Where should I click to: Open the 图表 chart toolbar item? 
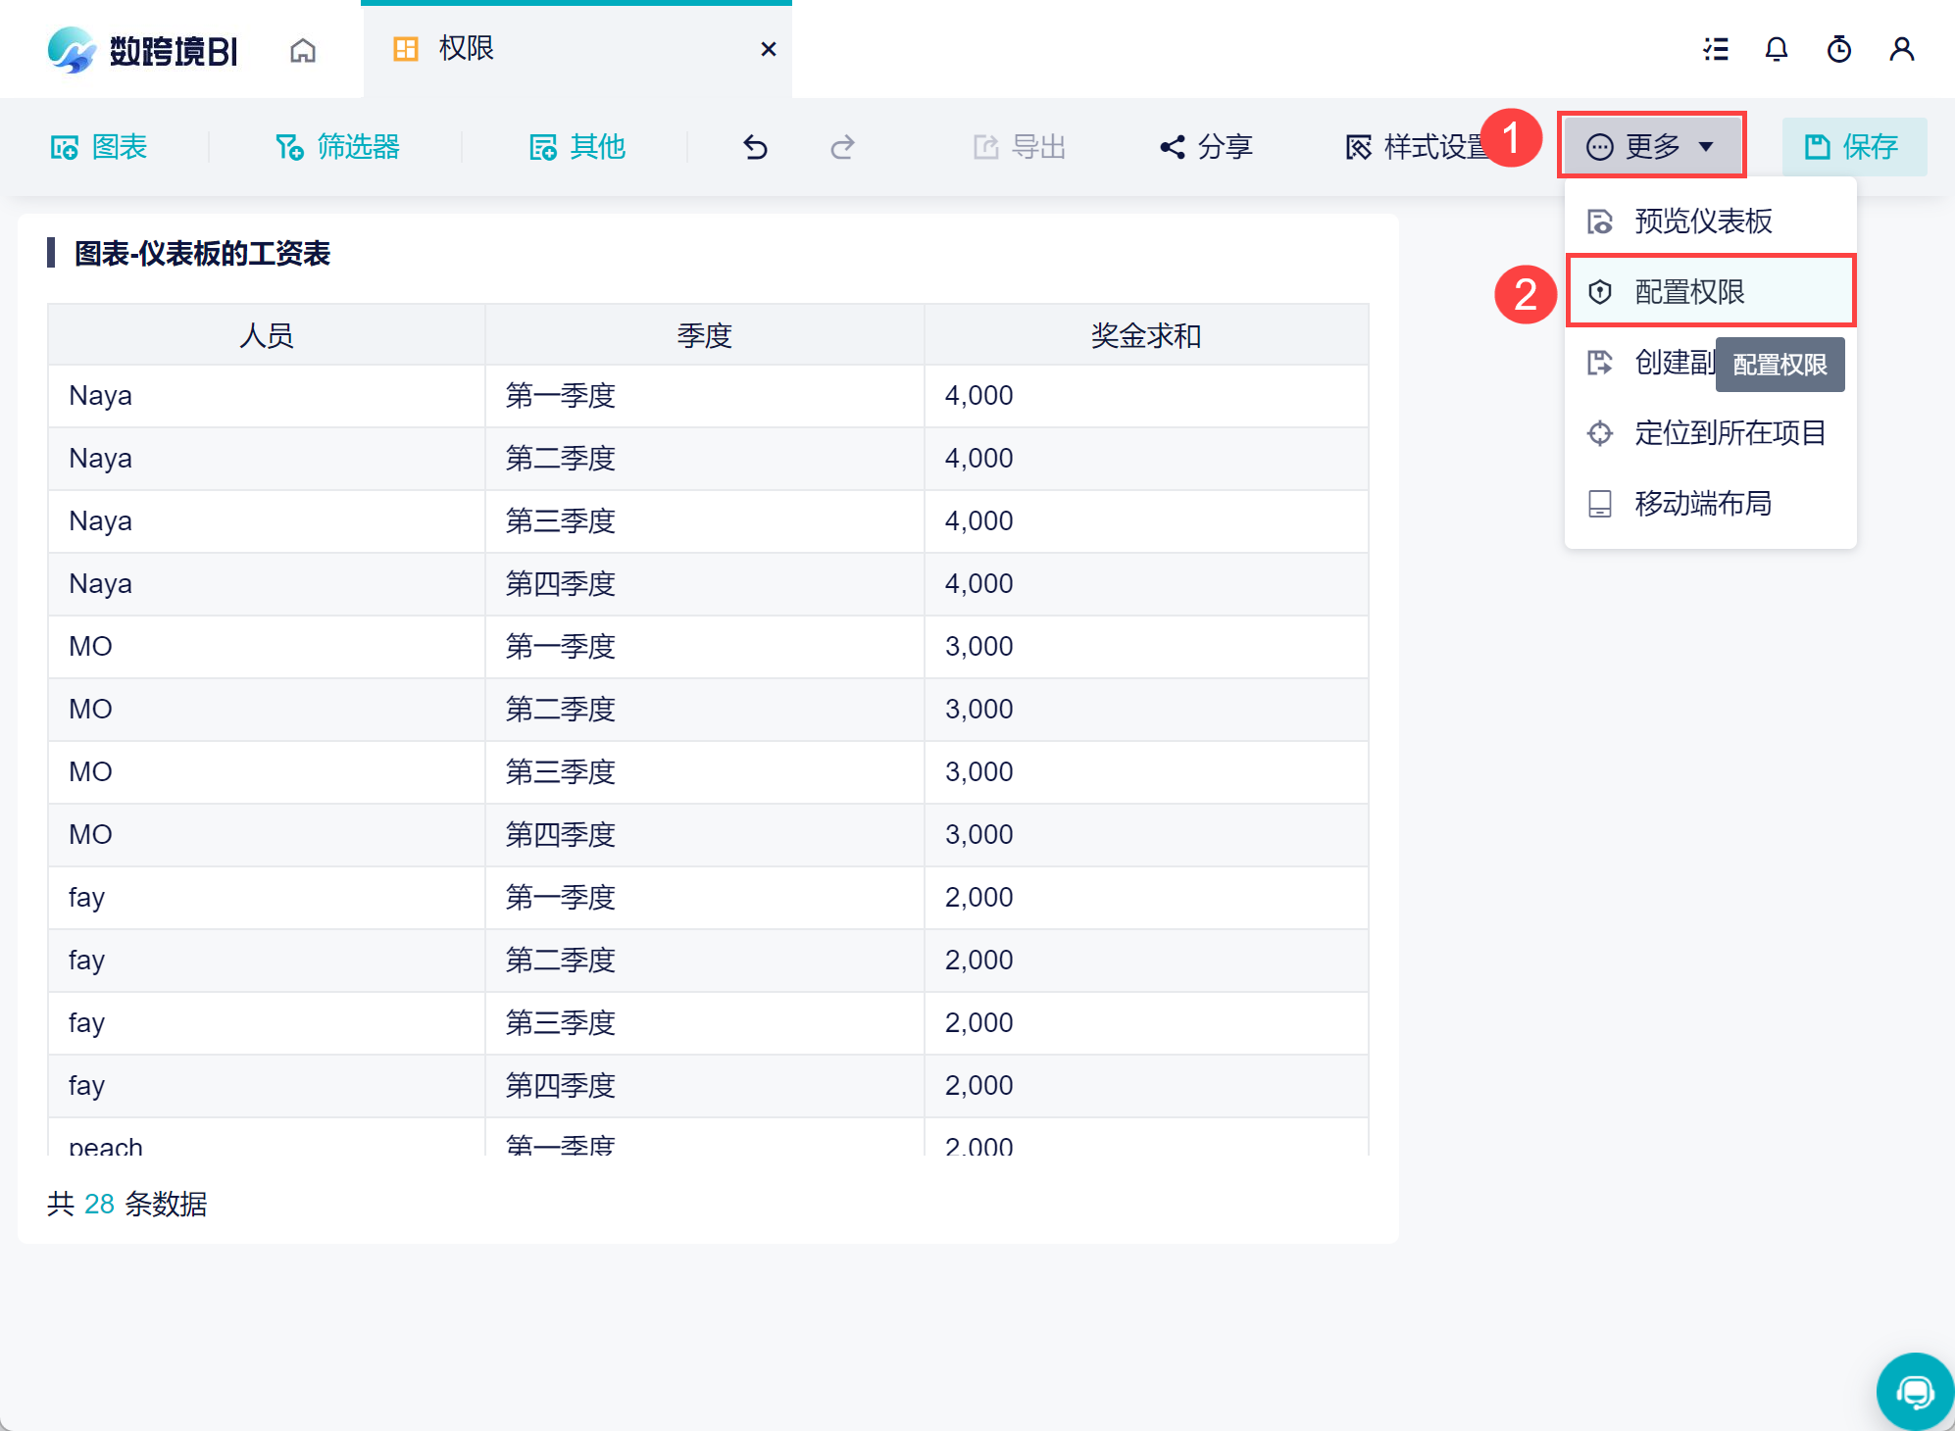tap(98, 147)
